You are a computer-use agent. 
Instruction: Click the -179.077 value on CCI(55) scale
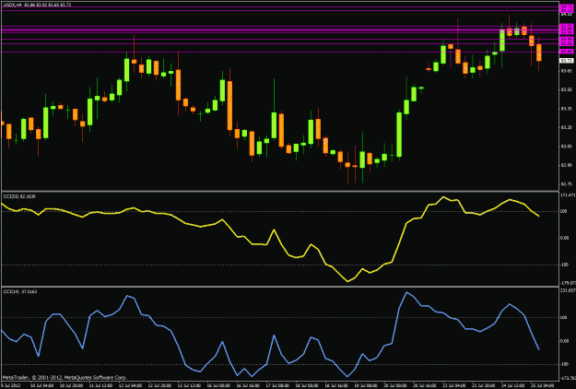point(568,283)
